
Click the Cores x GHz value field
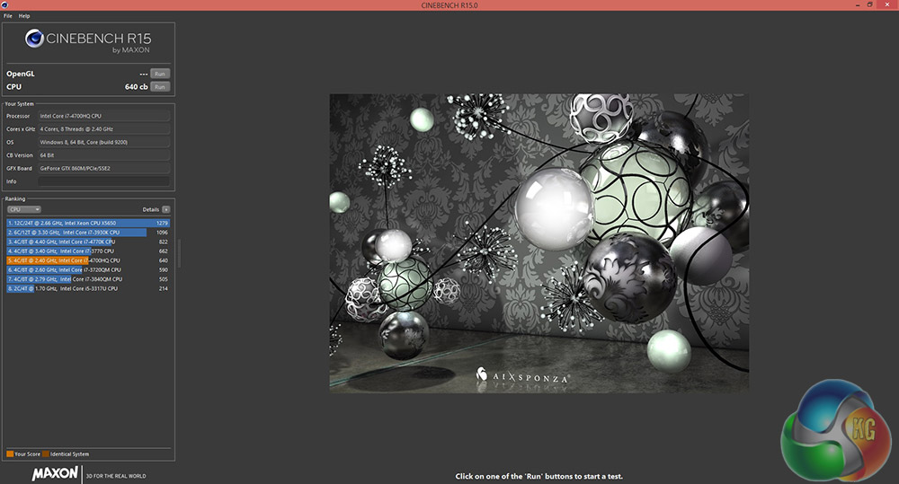click(103, 129)
